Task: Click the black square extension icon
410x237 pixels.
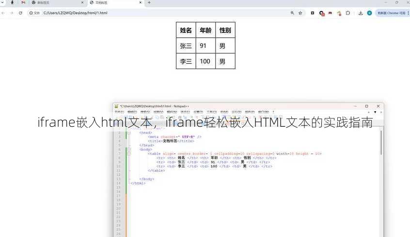Action: 313,13
